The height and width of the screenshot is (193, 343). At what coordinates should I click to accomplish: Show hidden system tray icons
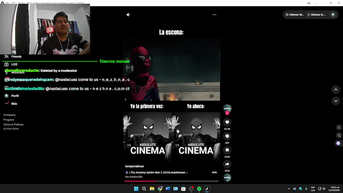tap(289, 189)
